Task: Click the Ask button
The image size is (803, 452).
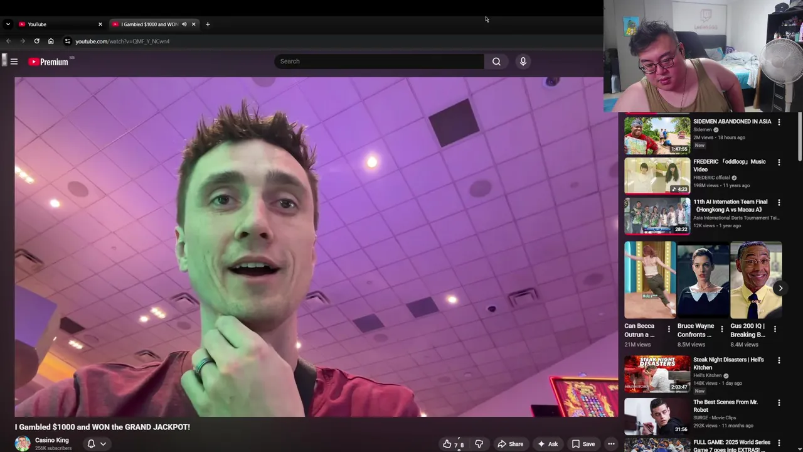Action: tap(548, 444)
